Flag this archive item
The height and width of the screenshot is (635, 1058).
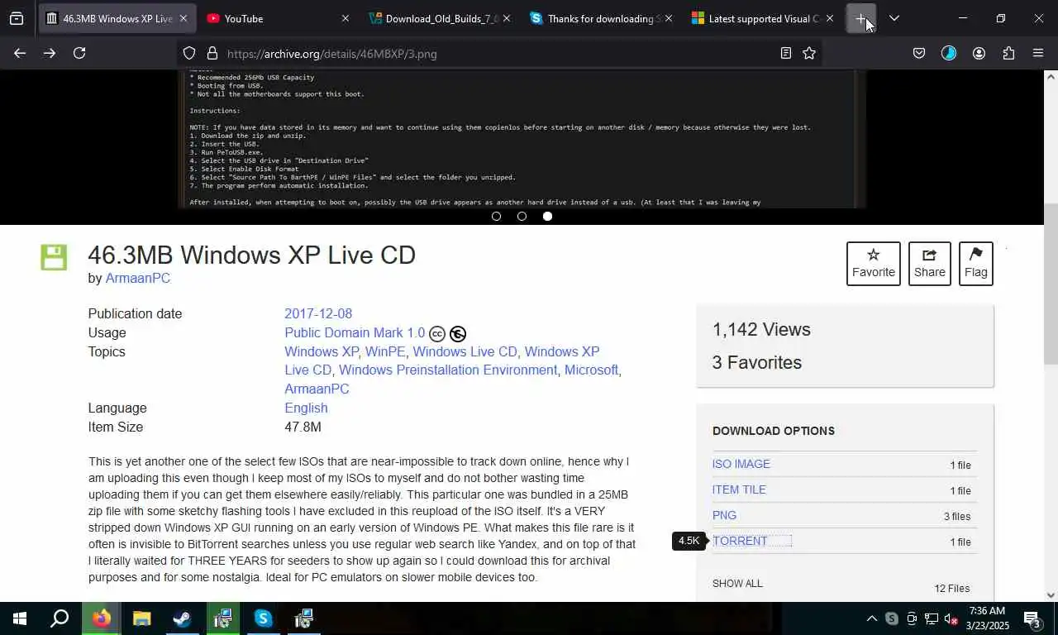(x=975, y=264)
